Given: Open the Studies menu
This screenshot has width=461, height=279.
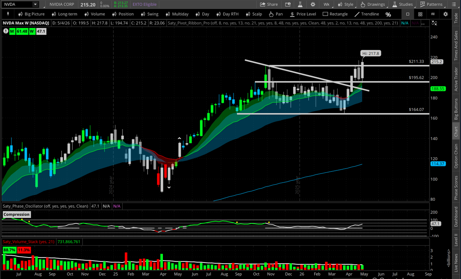Looking at the screenshot, I should (402, 4).
